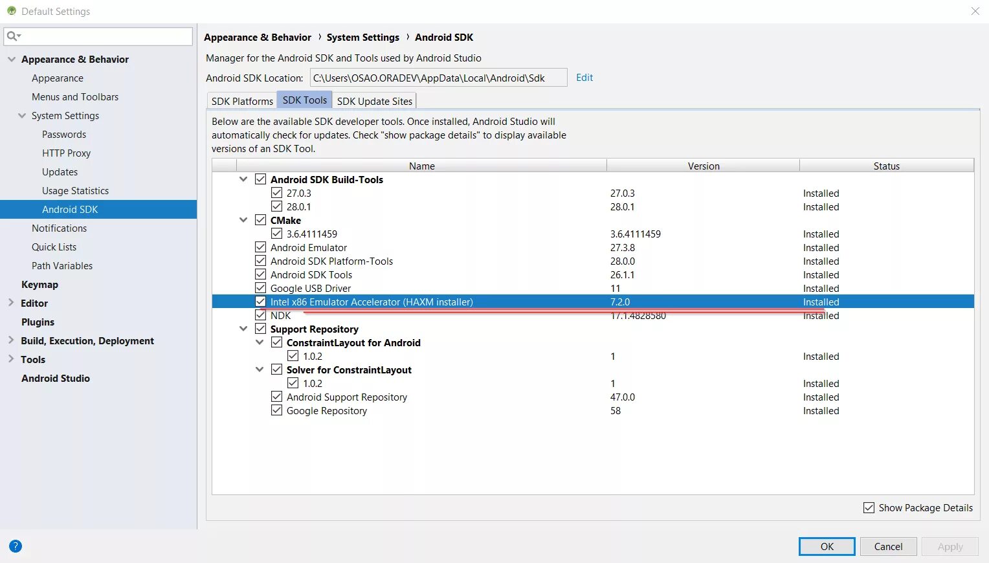Open HTTP Proxy settings
The width and height of the screenshot is (989, 563).
tap(66, 153)
